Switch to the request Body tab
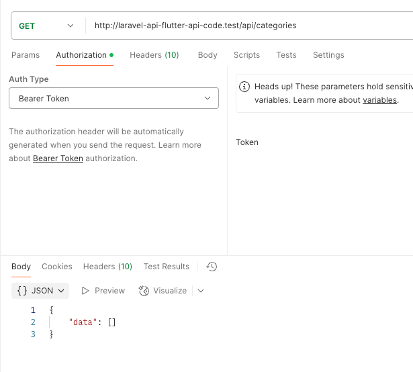This screenshot has height=372, width=413. tap(208, 55)
